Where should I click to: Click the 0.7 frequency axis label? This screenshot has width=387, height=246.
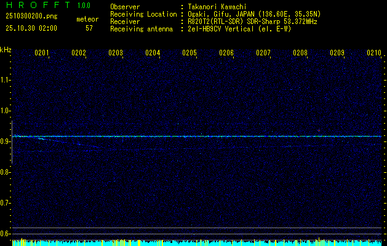pos(6,203)
